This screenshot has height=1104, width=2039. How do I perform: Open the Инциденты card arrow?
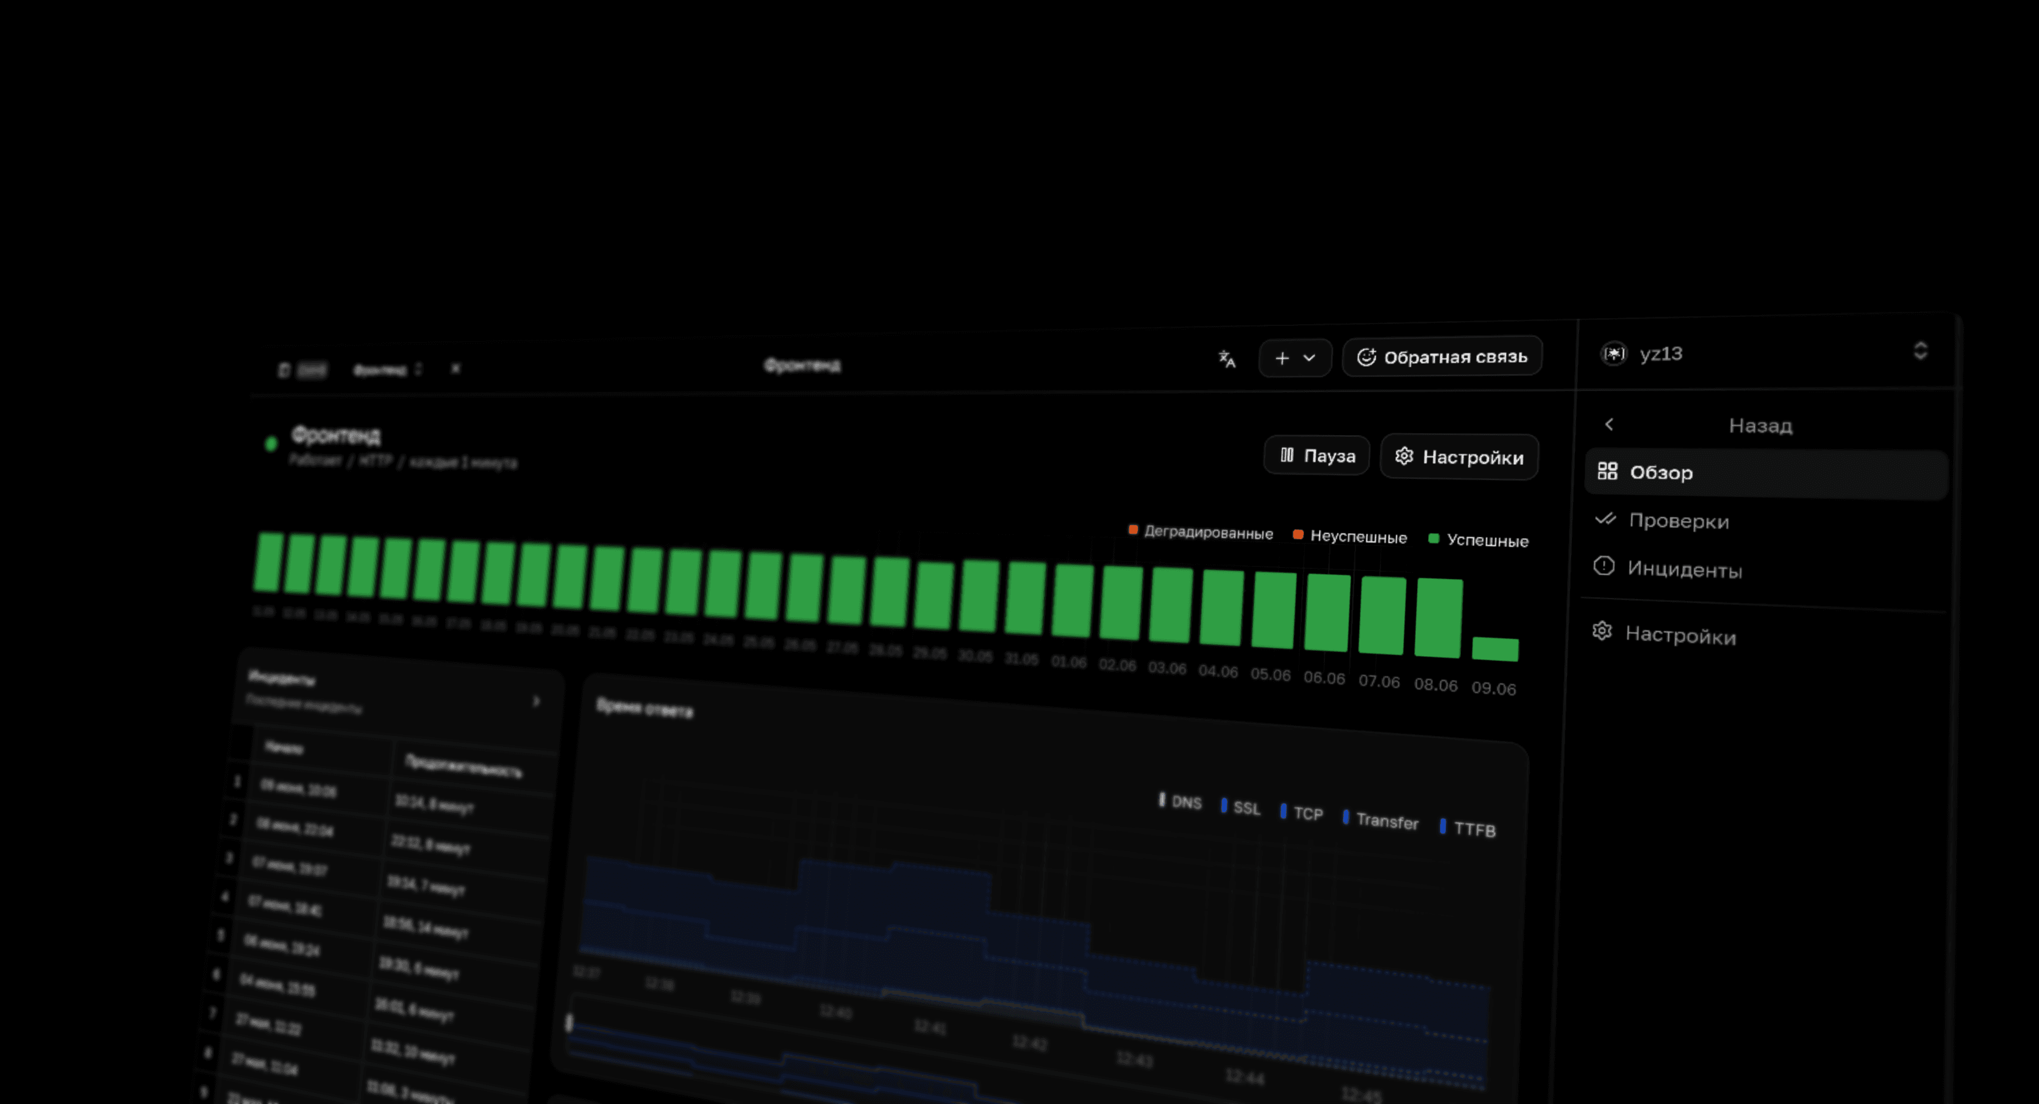click(537, 701)
